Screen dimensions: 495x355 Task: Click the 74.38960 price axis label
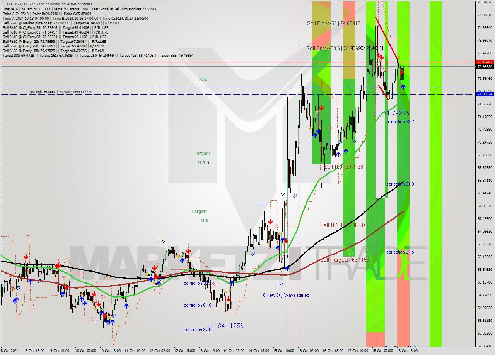click(485, 28)
